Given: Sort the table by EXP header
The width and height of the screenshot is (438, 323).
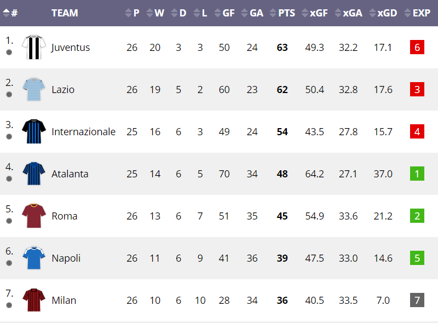Looking at the screenshot, I should point(417,13).
